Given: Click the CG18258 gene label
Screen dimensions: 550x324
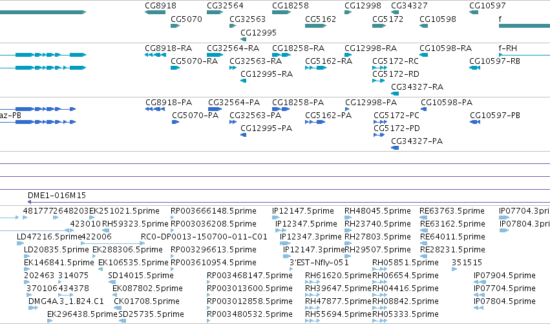Looking at the screenshot, I should (x=290, y=6).
